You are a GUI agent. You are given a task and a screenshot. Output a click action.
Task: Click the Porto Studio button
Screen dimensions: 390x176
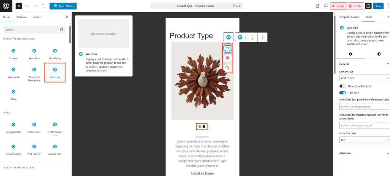(x=63, y=6)
